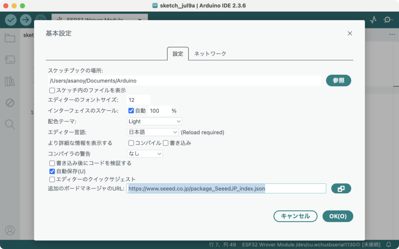This screenshot has height=249, width=399.
Task: Open the Serial Plotter icon
Action: click(x=373, y=20)
